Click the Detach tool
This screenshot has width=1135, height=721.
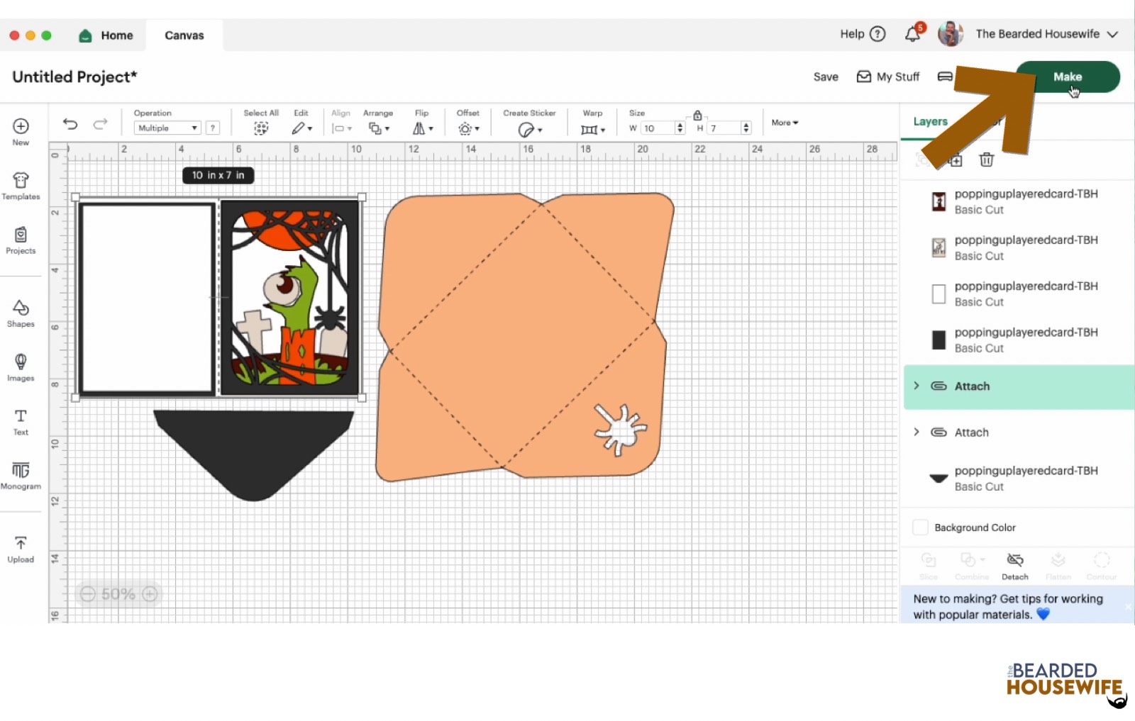click(1015, 565)
